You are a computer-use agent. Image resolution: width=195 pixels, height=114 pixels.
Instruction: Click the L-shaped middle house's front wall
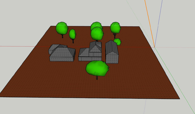pyautogui.click(x=90, y=59)
